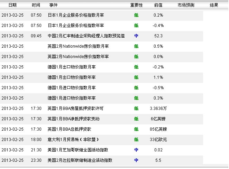Viewport: 229px width, 169px height.
Task: Click the previous value 5.5
Action: pos(158,160)
